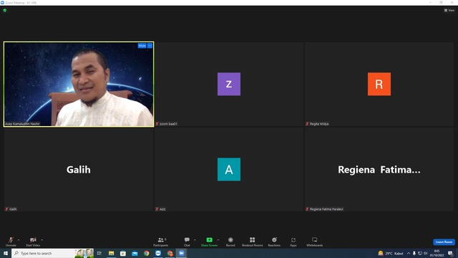Image resolution: width=458 pixels, height=258 pixels.
Task: Click muted mic icon beside Galih label
Action: (x=6, y=209)
